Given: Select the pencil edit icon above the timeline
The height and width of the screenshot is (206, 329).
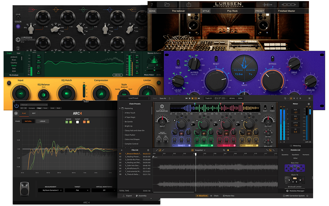Looking at the screenshot, I should pyautogui.click(x=157, y=150).
